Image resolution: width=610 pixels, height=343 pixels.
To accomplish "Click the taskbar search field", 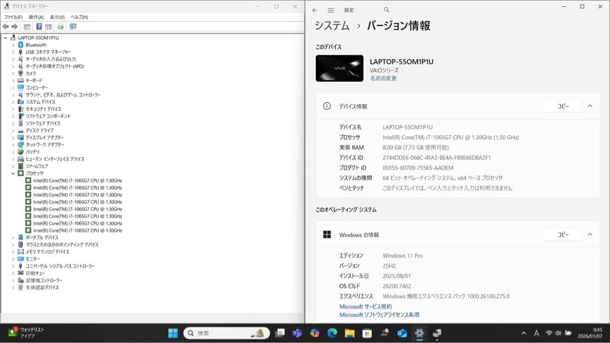I will [226, 332].
